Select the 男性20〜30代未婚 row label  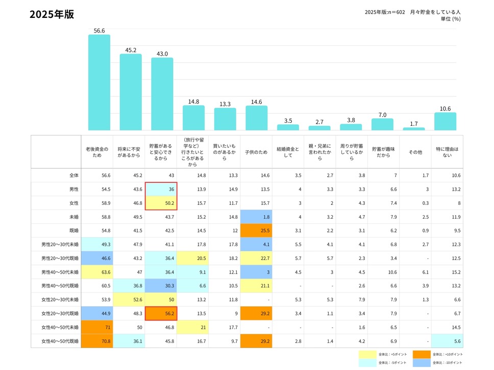(60, 245)
